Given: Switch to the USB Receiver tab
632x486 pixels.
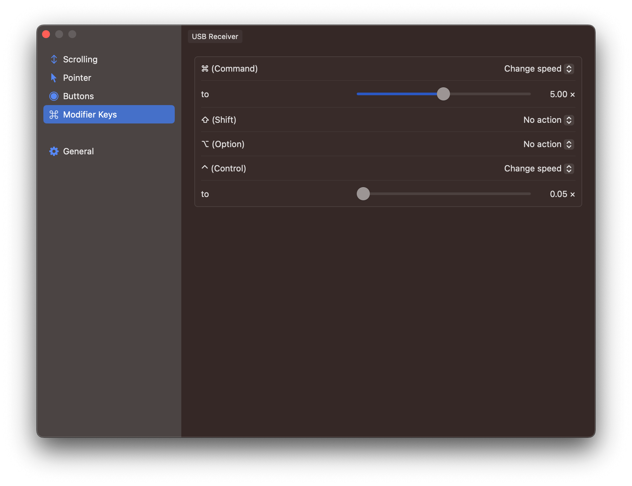Looking at the screenshot, I should 215,36.
